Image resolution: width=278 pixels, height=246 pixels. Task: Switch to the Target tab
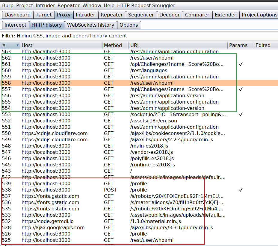point(44,15)
